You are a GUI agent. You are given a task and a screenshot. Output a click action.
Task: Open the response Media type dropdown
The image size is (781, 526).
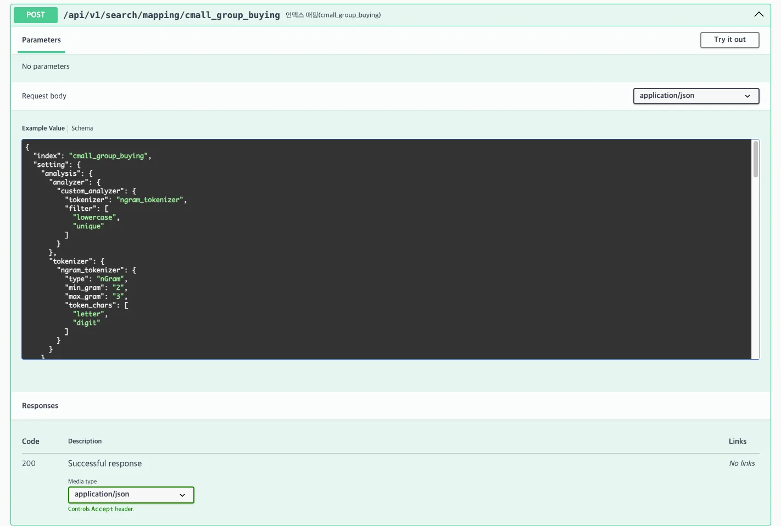(131, 495)
